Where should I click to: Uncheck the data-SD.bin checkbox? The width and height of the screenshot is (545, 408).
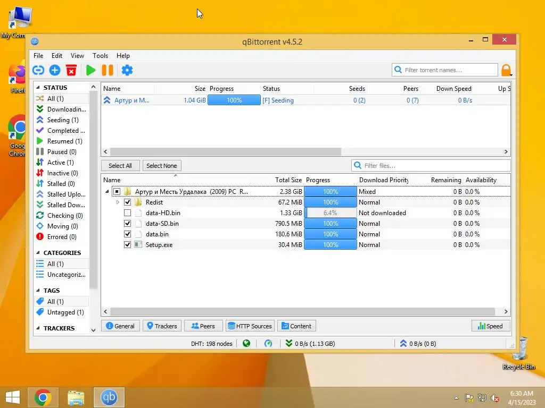point(128,224)
